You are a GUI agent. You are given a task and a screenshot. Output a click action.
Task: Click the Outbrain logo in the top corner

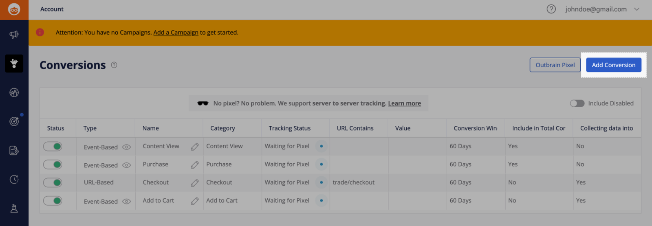[14, 9]
